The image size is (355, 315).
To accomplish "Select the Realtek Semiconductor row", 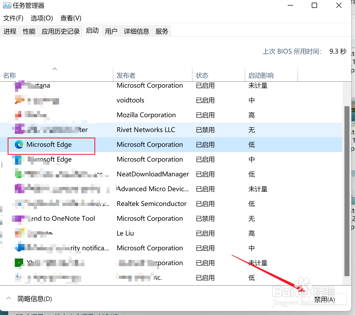I will 171,204.
